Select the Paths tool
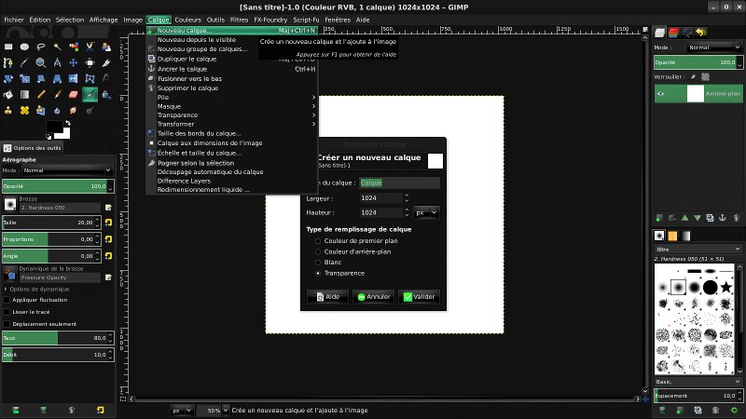This screenshot has width=746, height=419. 8,62
